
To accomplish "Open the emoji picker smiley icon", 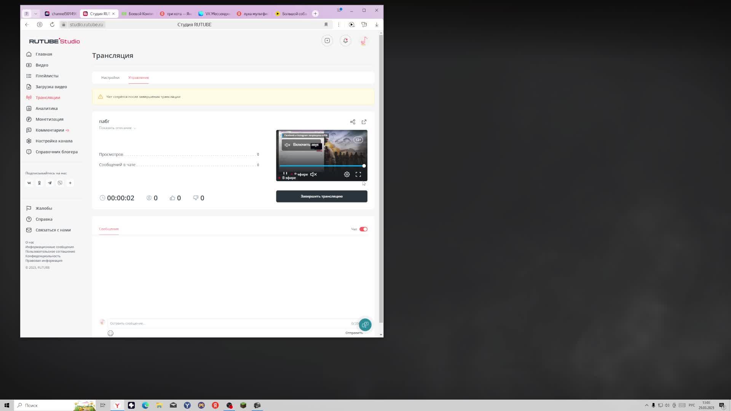I will tap(110, 333).
